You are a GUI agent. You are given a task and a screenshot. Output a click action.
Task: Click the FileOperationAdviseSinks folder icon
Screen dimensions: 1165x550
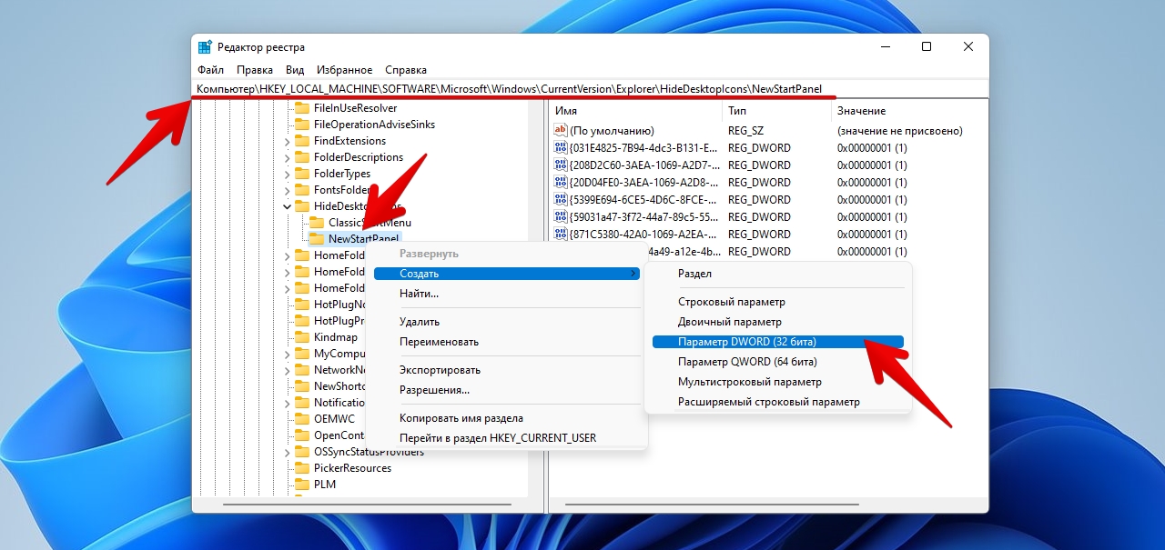(x=302, y=125)
